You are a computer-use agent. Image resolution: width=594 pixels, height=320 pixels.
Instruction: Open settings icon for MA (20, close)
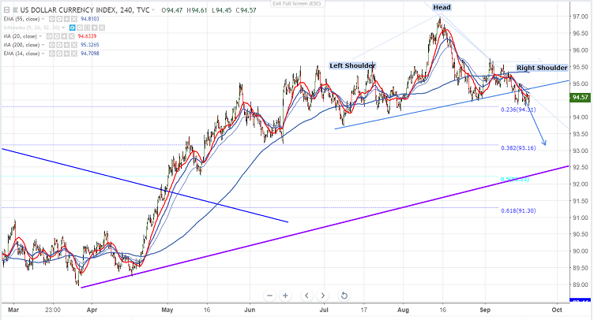[57, 36]
